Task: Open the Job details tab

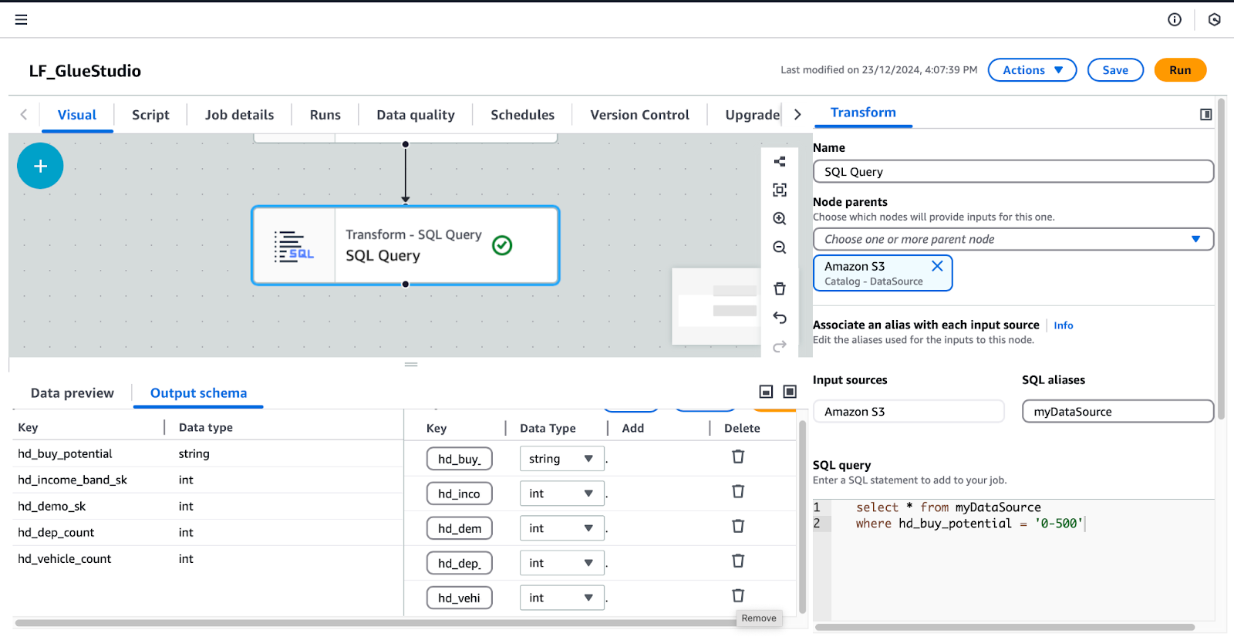Action: point(239,115)
